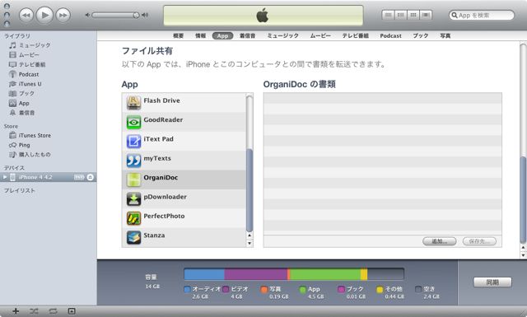Select PerfectPhoto app icon

pyautogui.click(x=133, y=218)
